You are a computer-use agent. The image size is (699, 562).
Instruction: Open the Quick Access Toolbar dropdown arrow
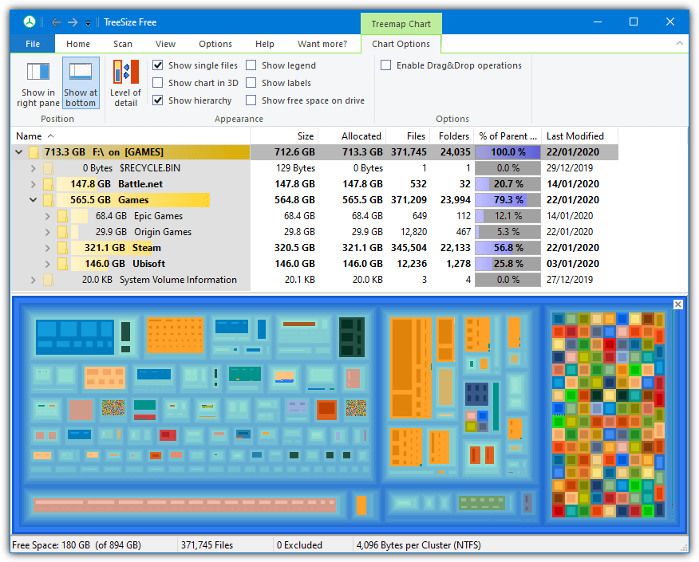point(86,22)
